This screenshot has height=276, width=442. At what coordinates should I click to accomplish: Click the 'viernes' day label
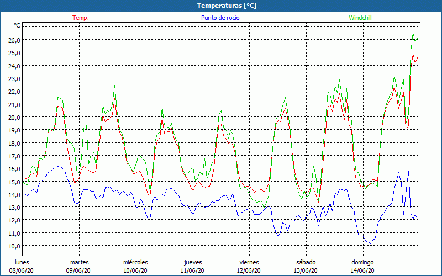(249, 262)
